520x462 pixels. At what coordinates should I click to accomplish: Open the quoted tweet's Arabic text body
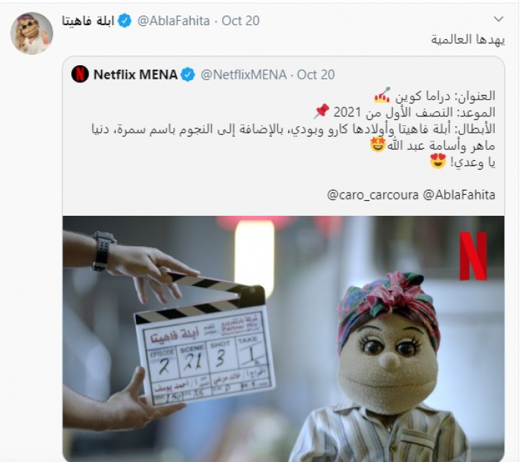click(293, 129)
